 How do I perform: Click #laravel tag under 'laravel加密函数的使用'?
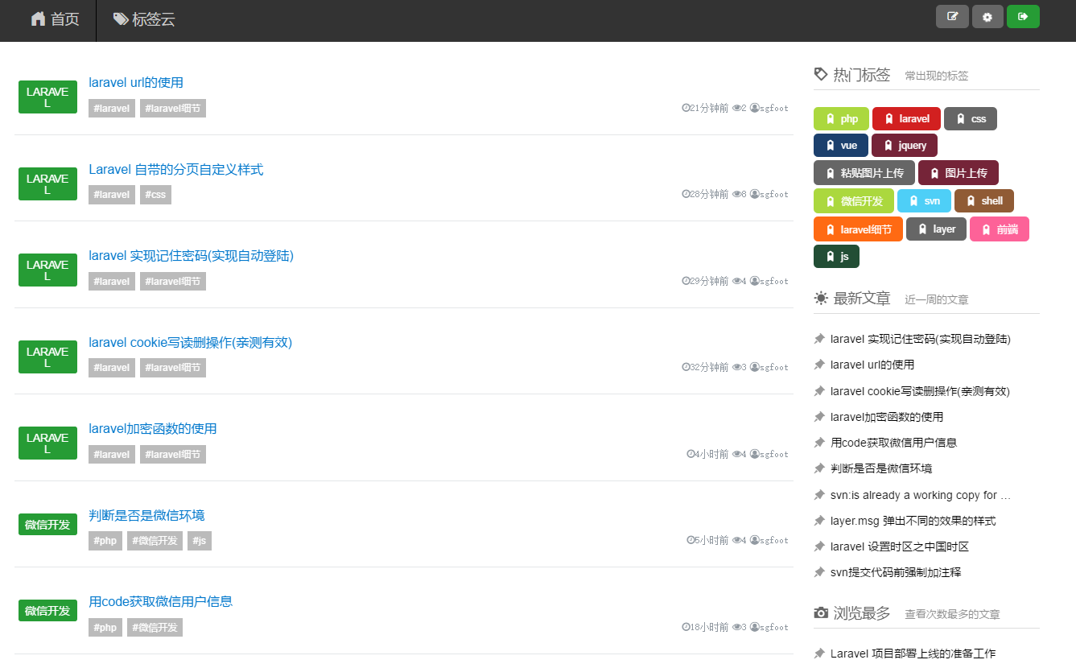point(112,454)
